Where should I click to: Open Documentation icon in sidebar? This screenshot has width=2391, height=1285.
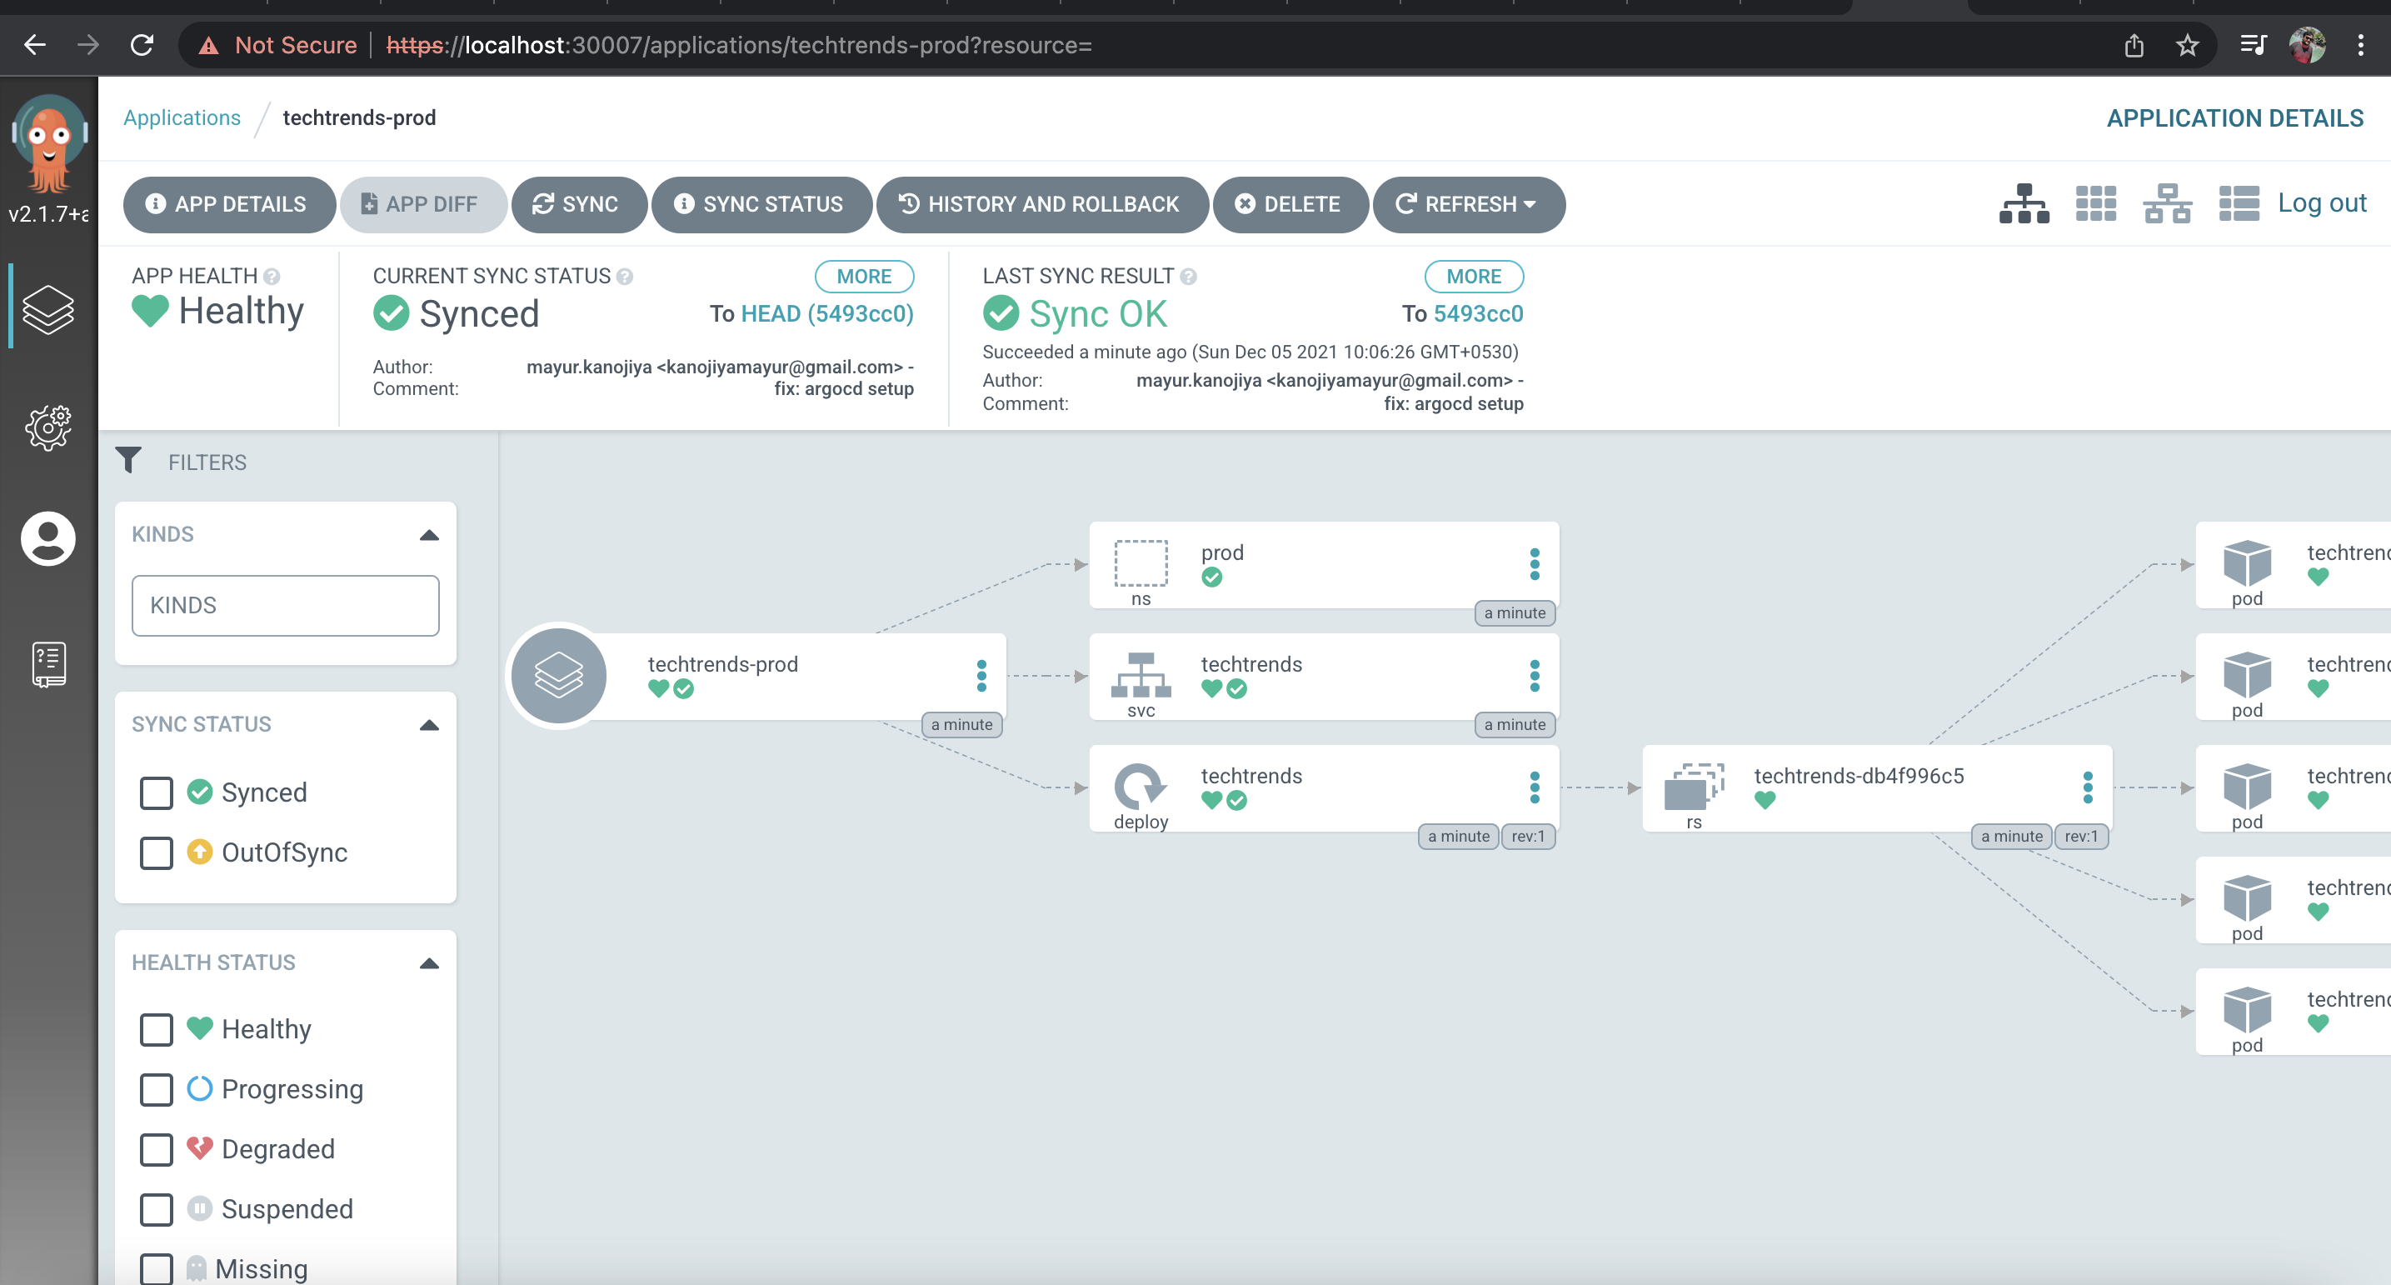pyautogui.click(x=48, y=665)
